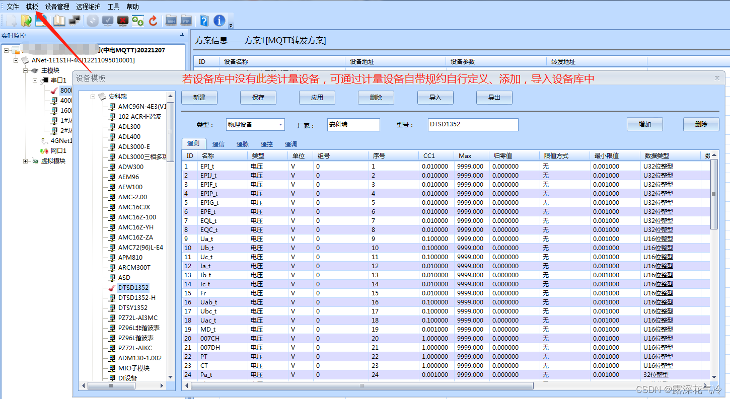Image resolution: width=730 pixels, height=399 pixels.
Task: Click the networked computers toolbar icon
Action: 75,21
